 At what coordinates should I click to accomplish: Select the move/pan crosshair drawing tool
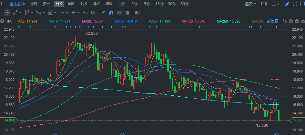[7, 13]
